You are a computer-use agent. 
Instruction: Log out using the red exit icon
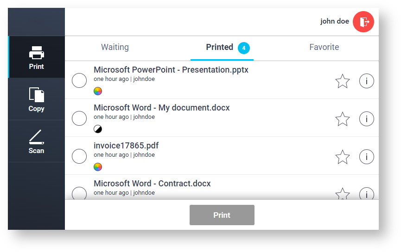click(363, 22)
